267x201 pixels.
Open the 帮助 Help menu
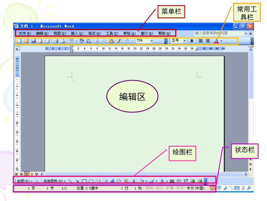pos(164,34)
